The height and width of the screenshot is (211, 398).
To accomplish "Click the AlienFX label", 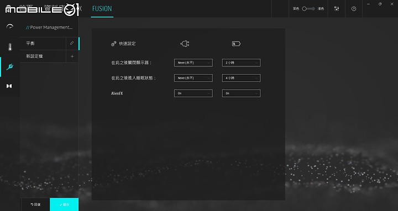I will pyautogui.click(x=117, y=93).
